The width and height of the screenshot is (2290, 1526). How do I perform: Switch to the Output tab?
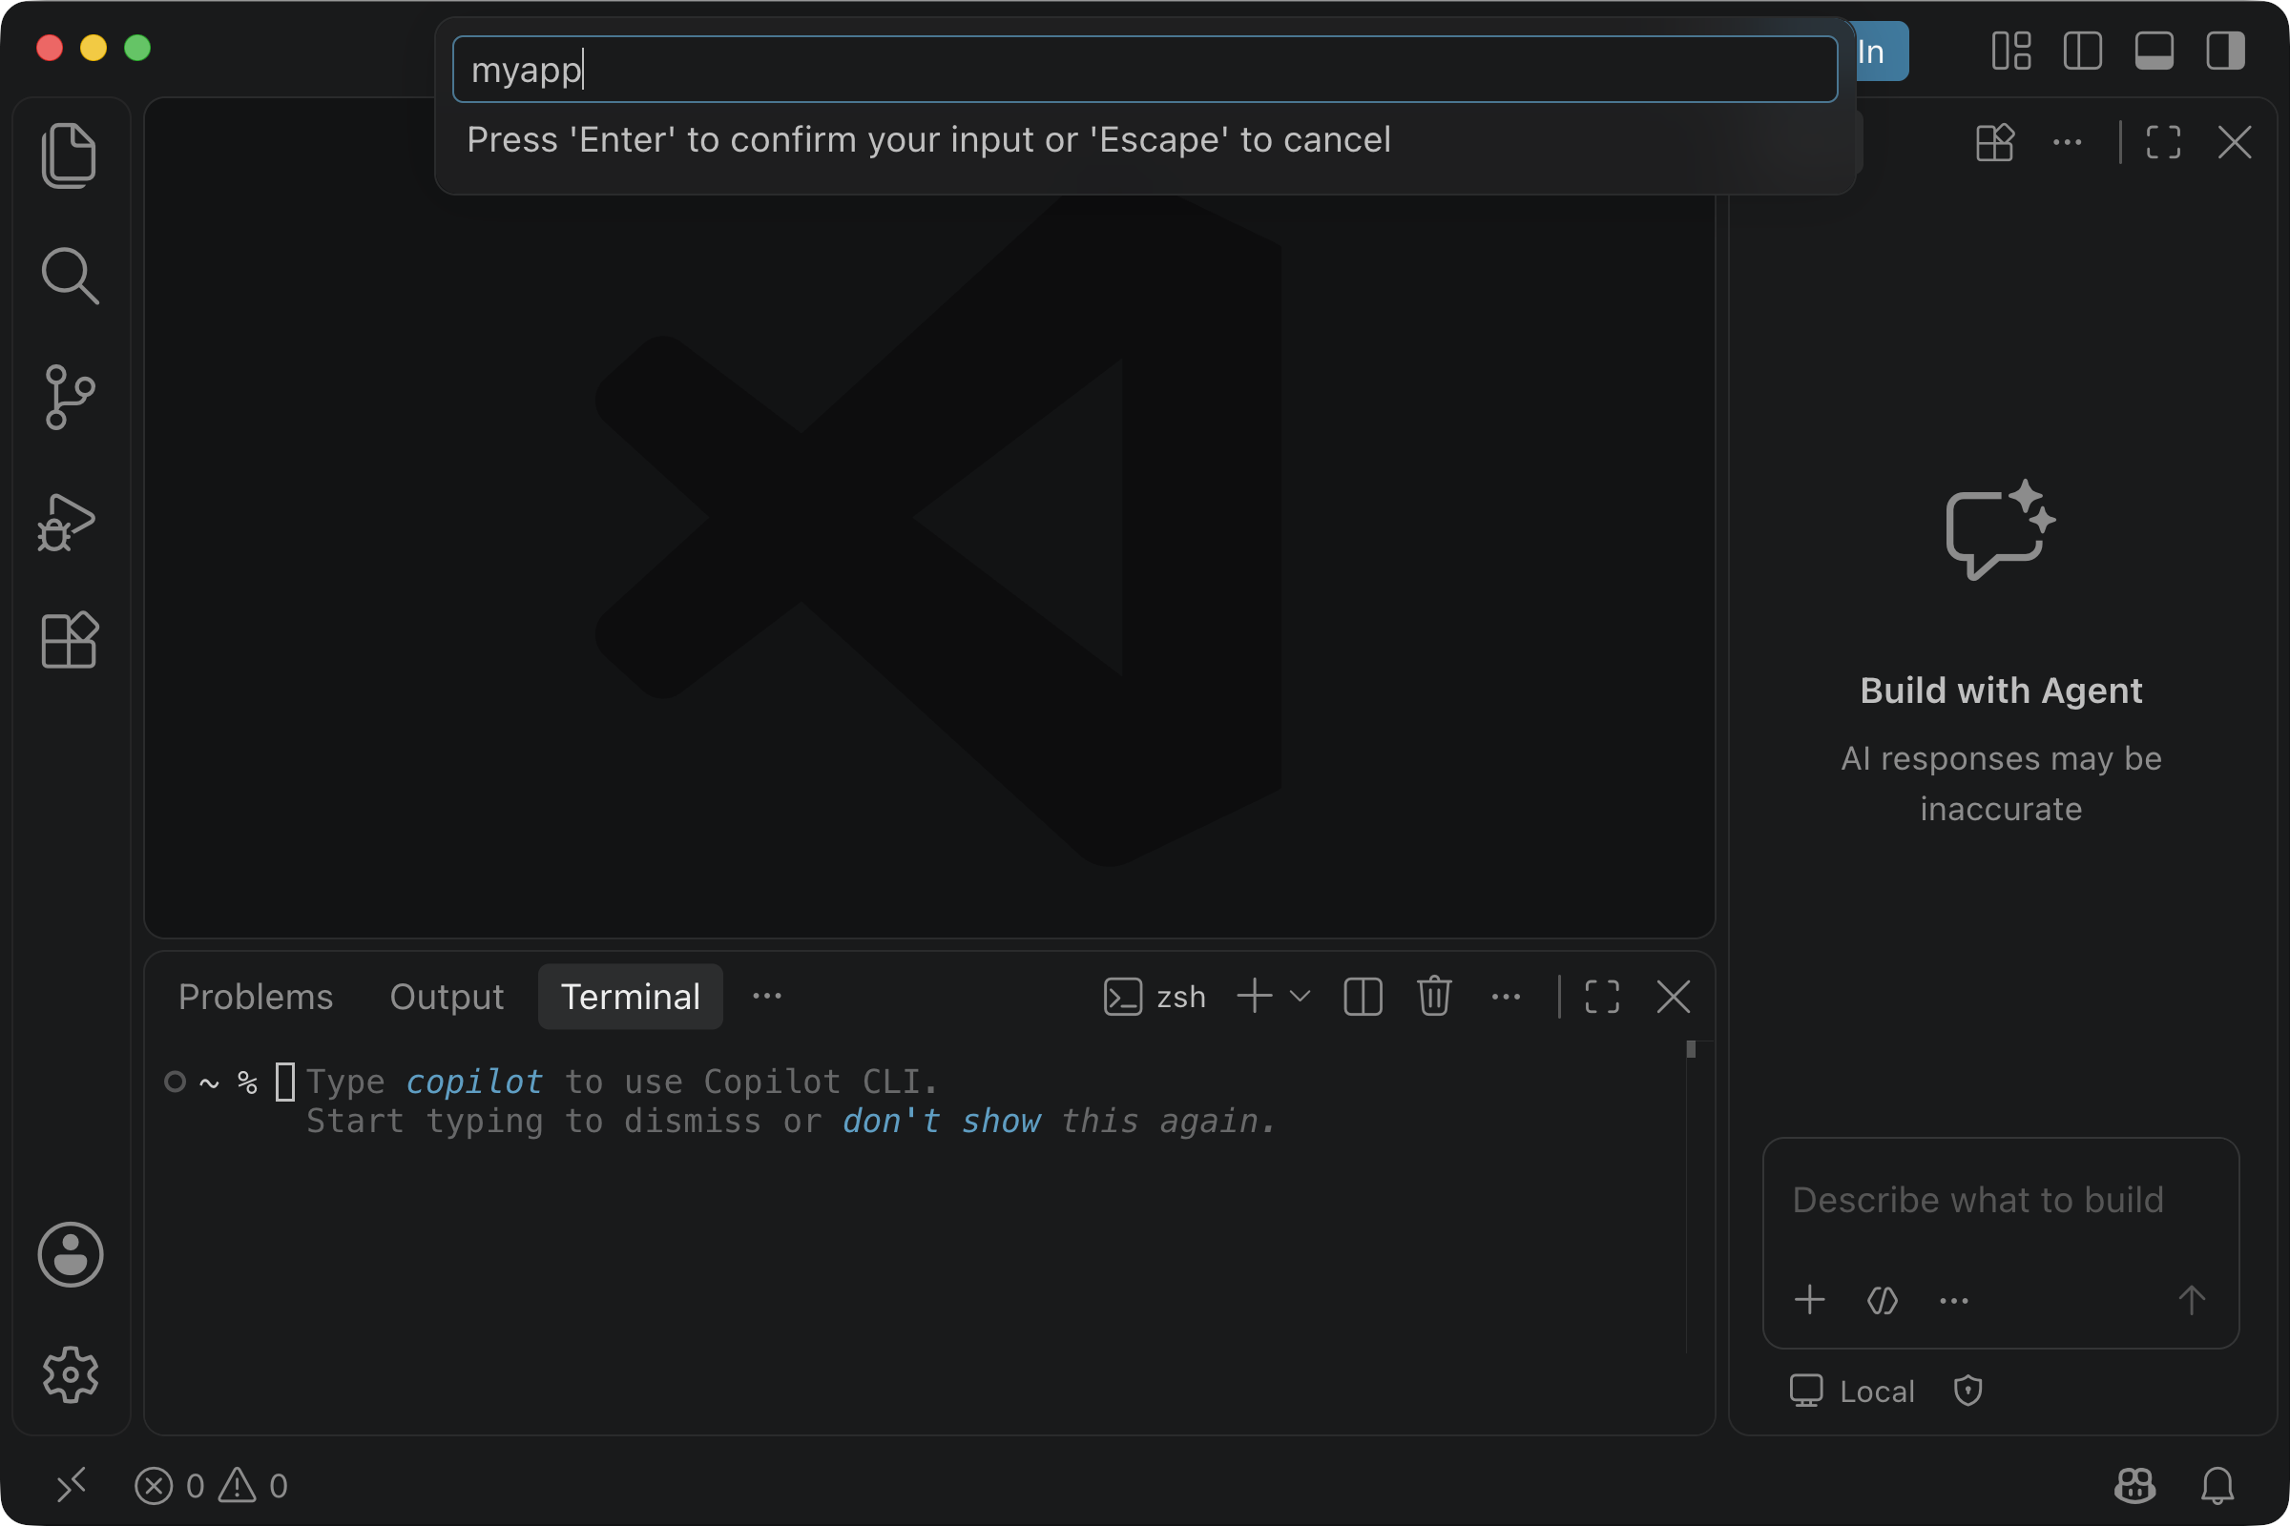tap(447, 997)
